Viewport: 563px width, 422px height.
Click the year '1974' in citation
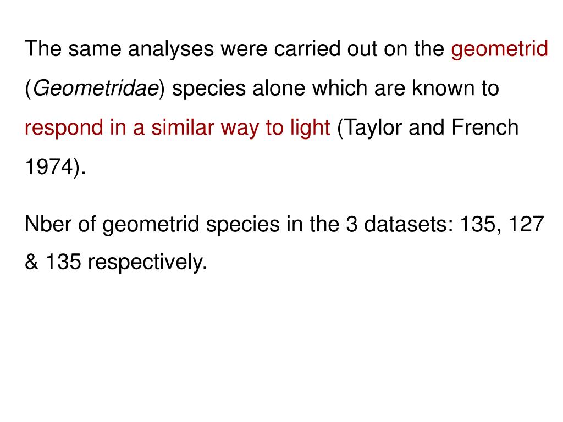click(x=49, y=167)
